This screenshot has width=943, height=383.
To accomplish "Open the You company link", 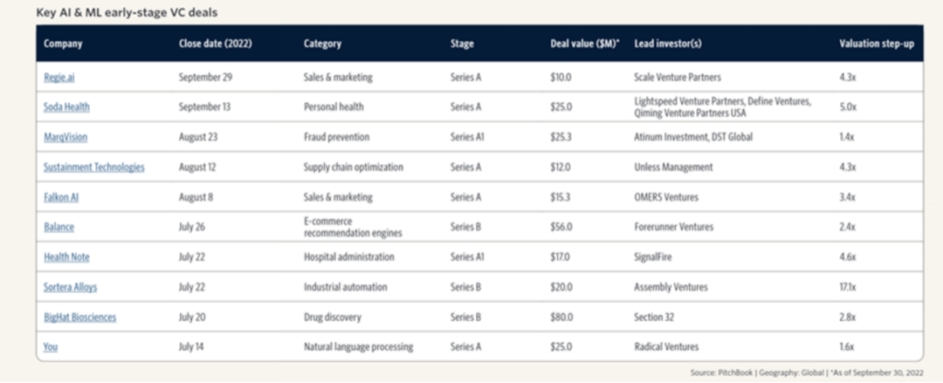I will pyautogui.click(x=50, y=347).
